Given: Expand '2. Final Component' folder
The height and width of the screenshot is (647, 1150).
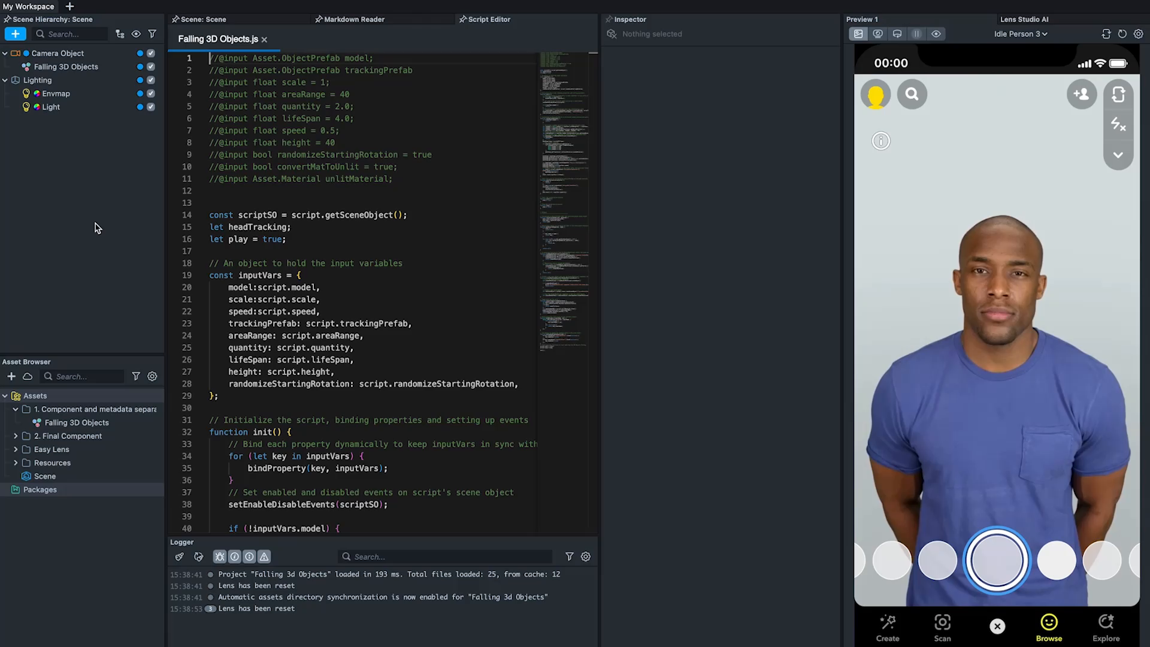Looking at the screenshot, I should click(16, 437).
